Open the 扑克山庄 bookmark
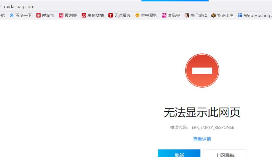 (225, 15)
